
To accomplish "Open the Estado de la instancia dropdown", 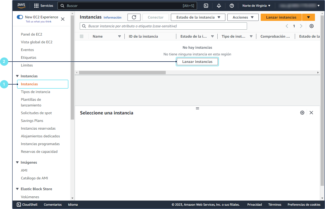I will point(198,17).
